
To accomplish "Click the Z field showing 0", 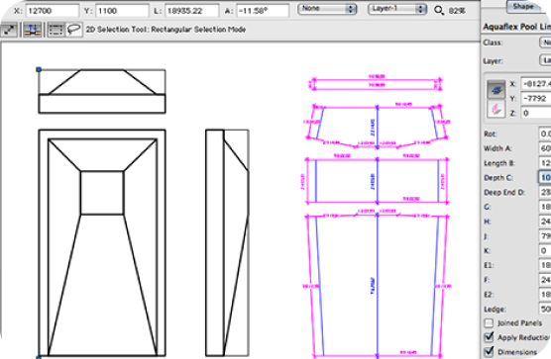I will click(536, 113).
